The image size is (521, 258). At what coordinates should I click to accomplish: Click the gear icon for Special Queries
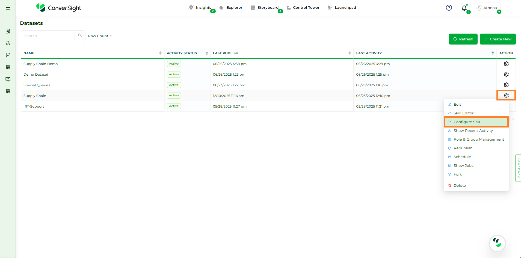[506, 85]
